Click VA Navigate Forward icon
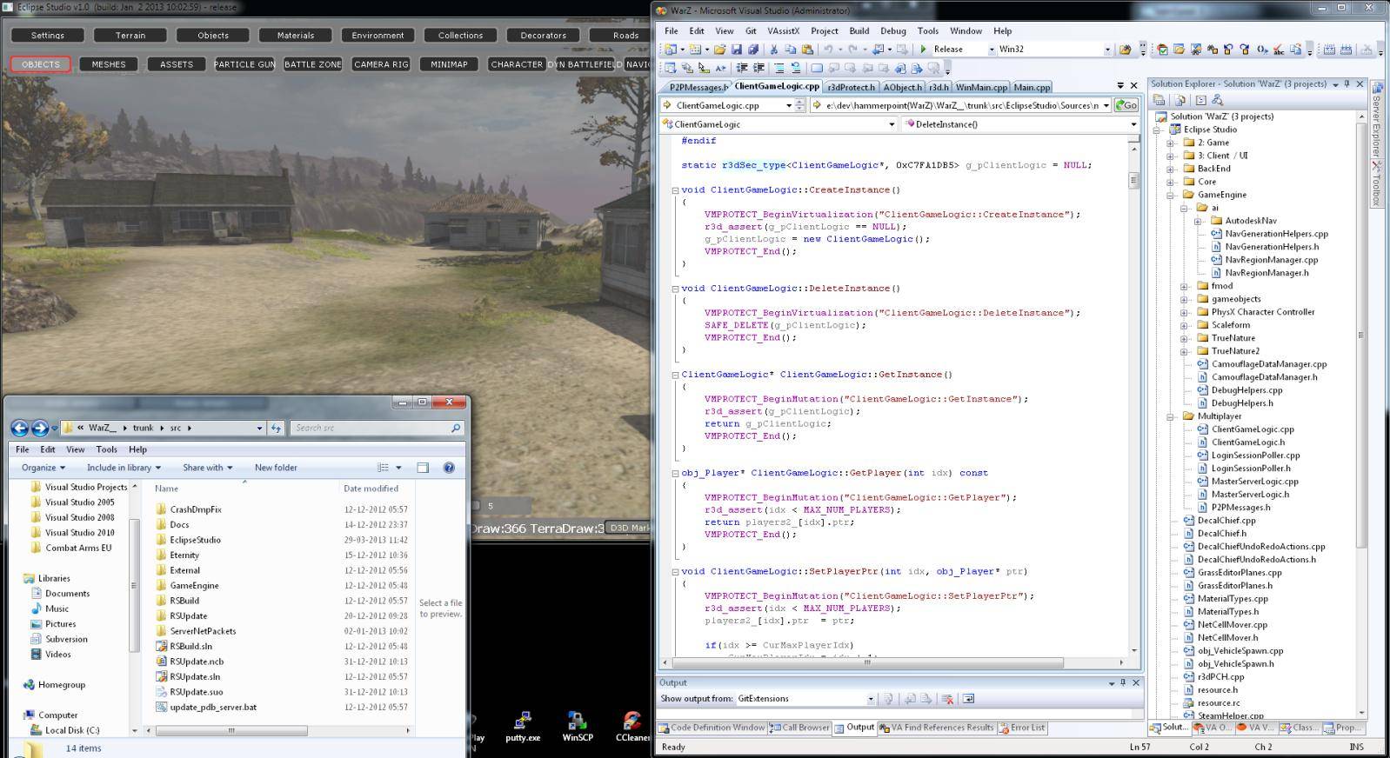1390x758 pixels. (1245, 50)
